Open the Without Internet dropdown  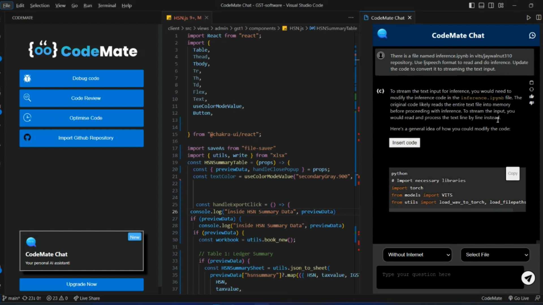(417, 254)
